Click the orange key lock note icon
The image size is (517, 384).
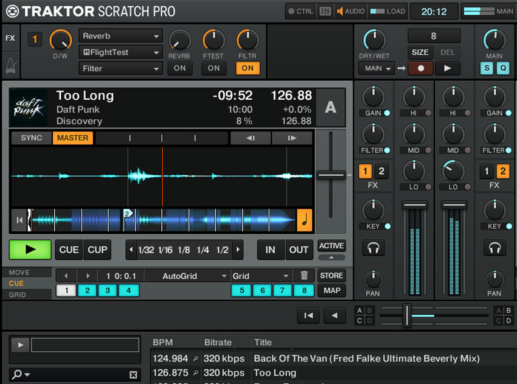pyautogui.click(x=305, y=220)
